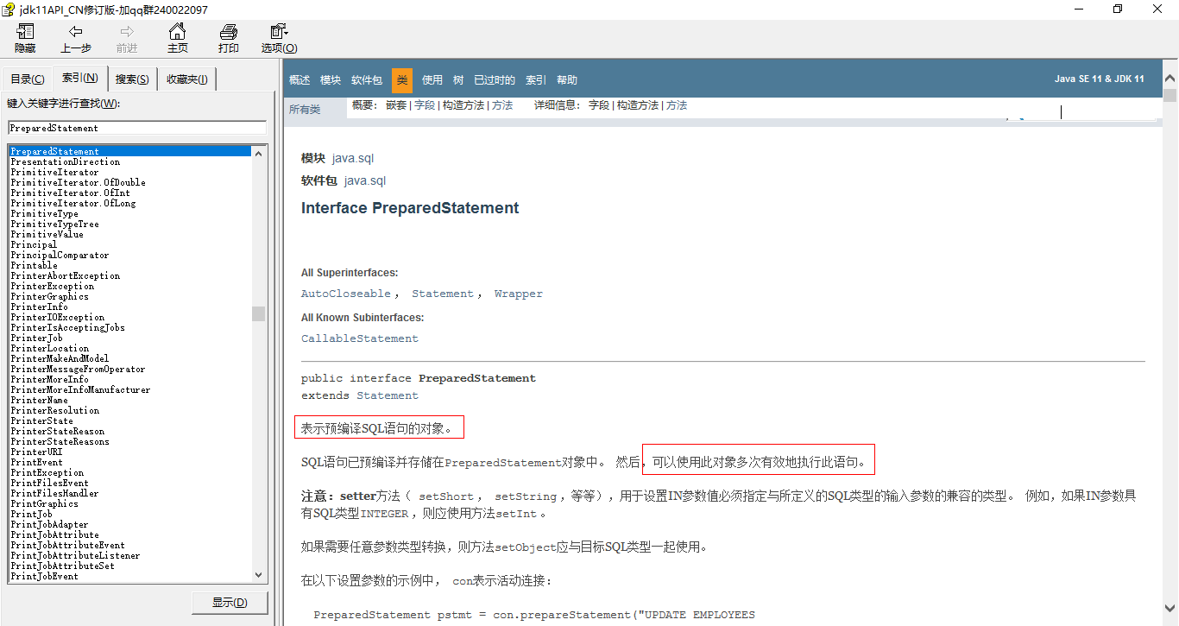Click 软件包 in the top navigation bar
Image resolution: width=1179 pixels, height=626 pixels.
366,80
